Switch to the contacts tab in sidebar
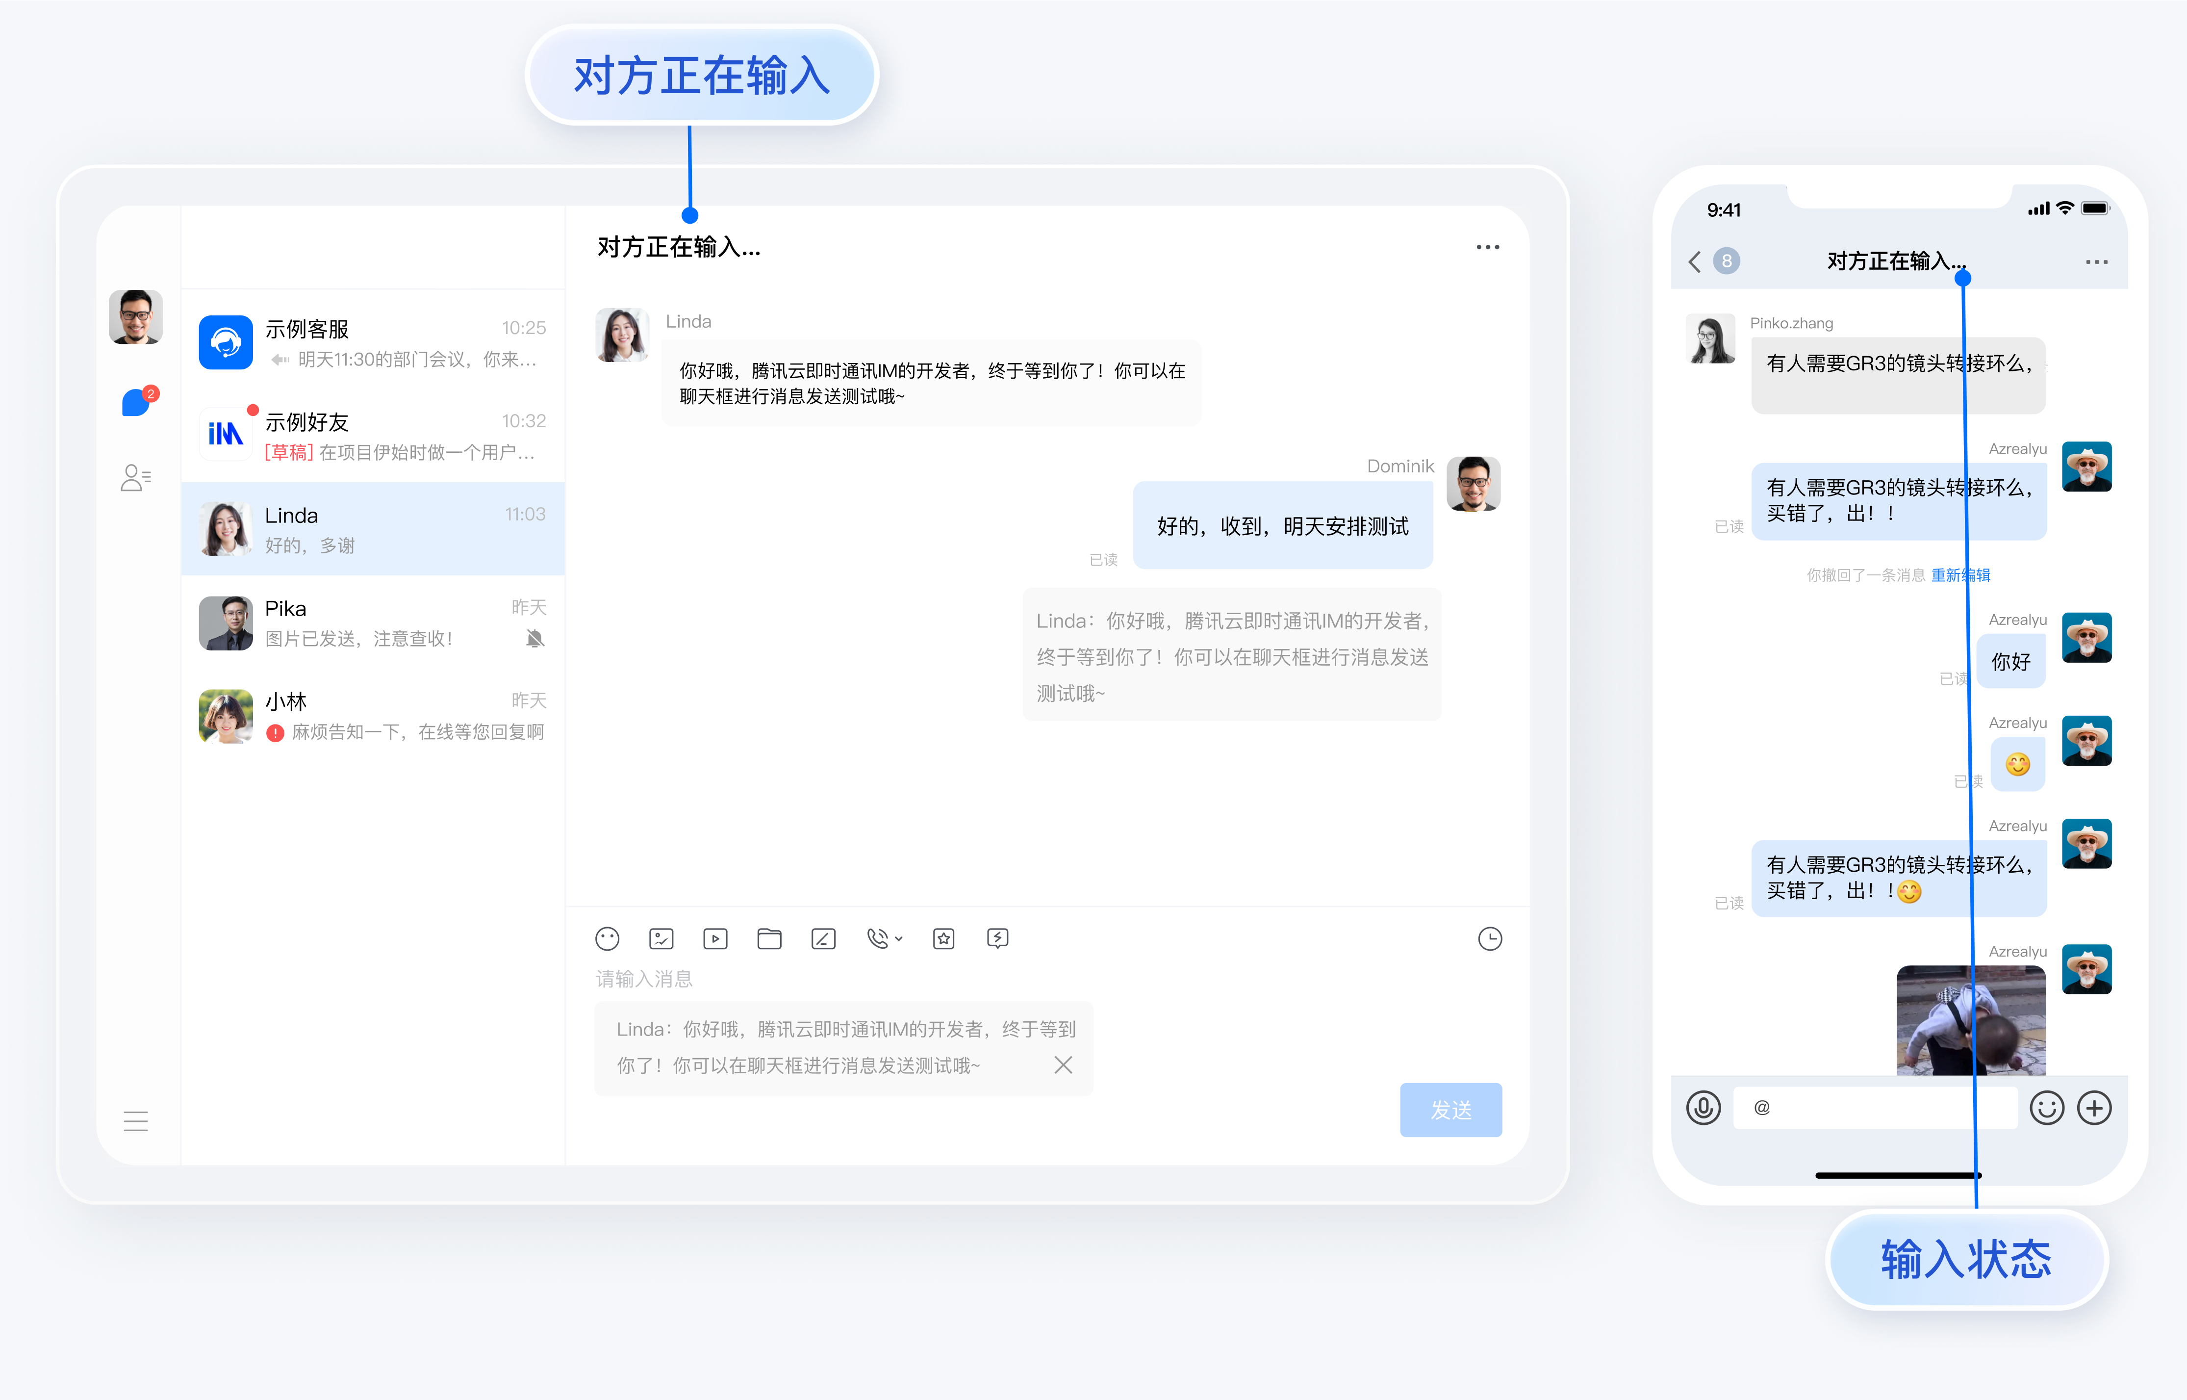The width and height of the screenshot is (2187, 1400). coord(135,477)
